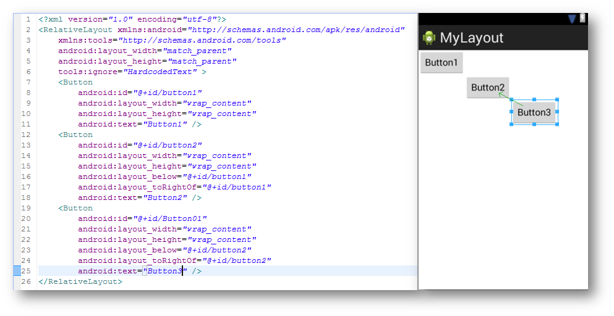Click android:id="@+id/Button01" line
Viewport: 614px width, 316px height.
click(x=143, y=218)
